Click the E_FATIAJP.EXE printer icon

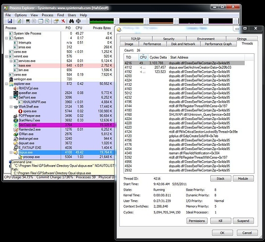click(16, 148)
